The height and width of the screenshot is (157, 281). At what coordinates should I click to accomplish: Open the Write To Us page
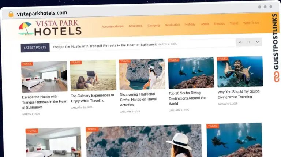pyautogui.click(x=251, y=23)
